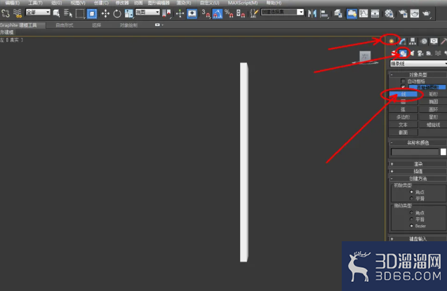The image size is (447, 291).
Task: Open the Select by Name list
Action: [x=68, y=13]
